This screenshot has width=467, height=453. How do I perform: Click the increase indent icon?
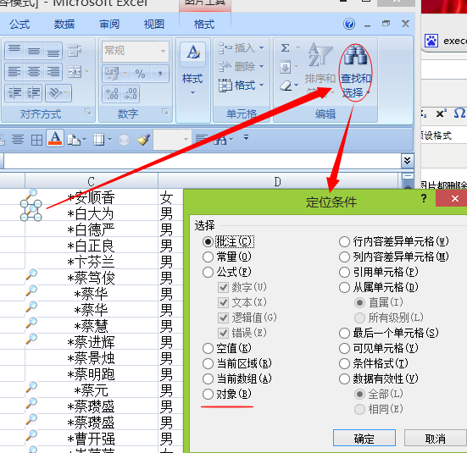click(33, 93)
